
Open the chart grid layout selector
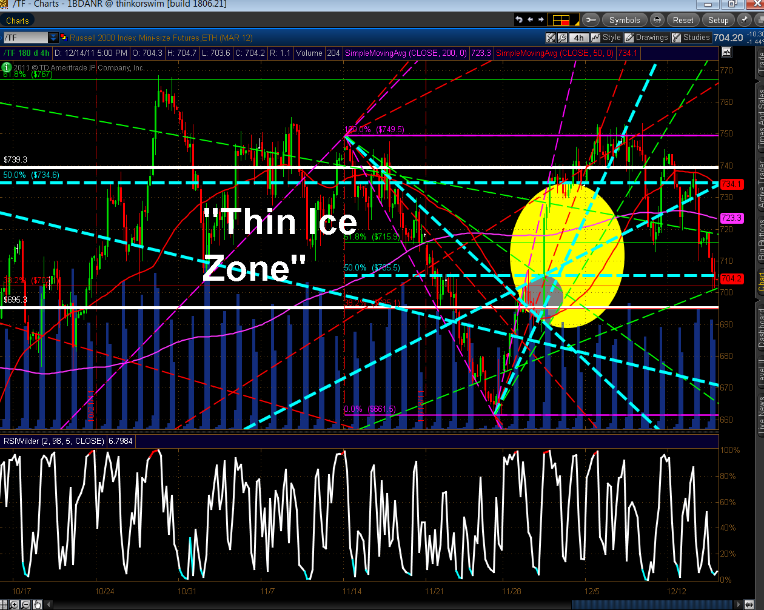tap(562, 20)
